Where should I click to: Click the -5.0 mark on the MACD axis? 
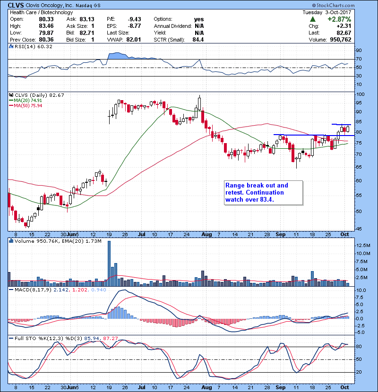pos(360,332)
